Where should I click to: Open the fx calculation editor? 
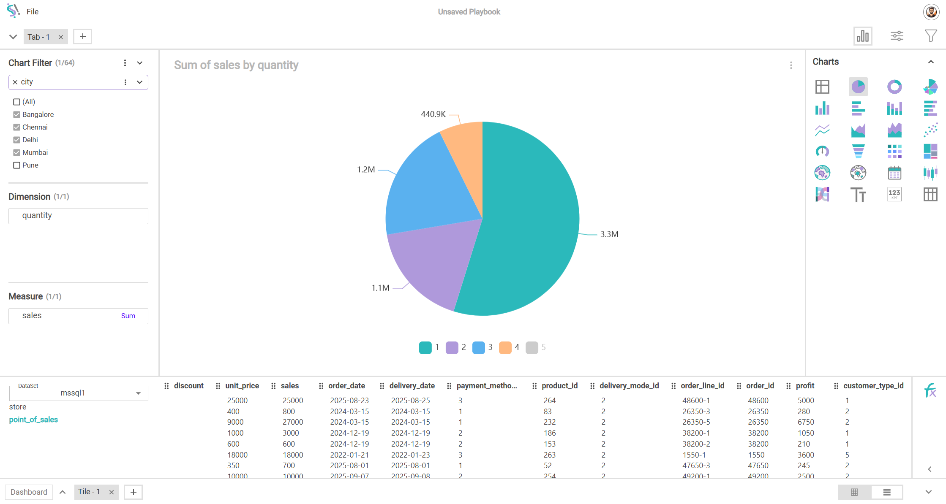click(930, 390)
